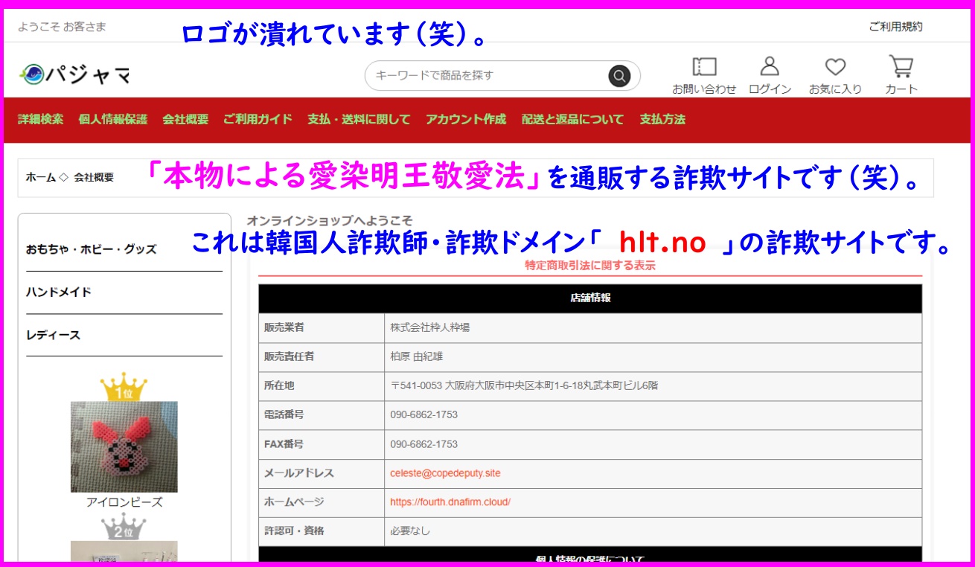Click the celeste@copedeputy.site email link
This screenshot has width=975, height=567.
(x=445, y=473)
